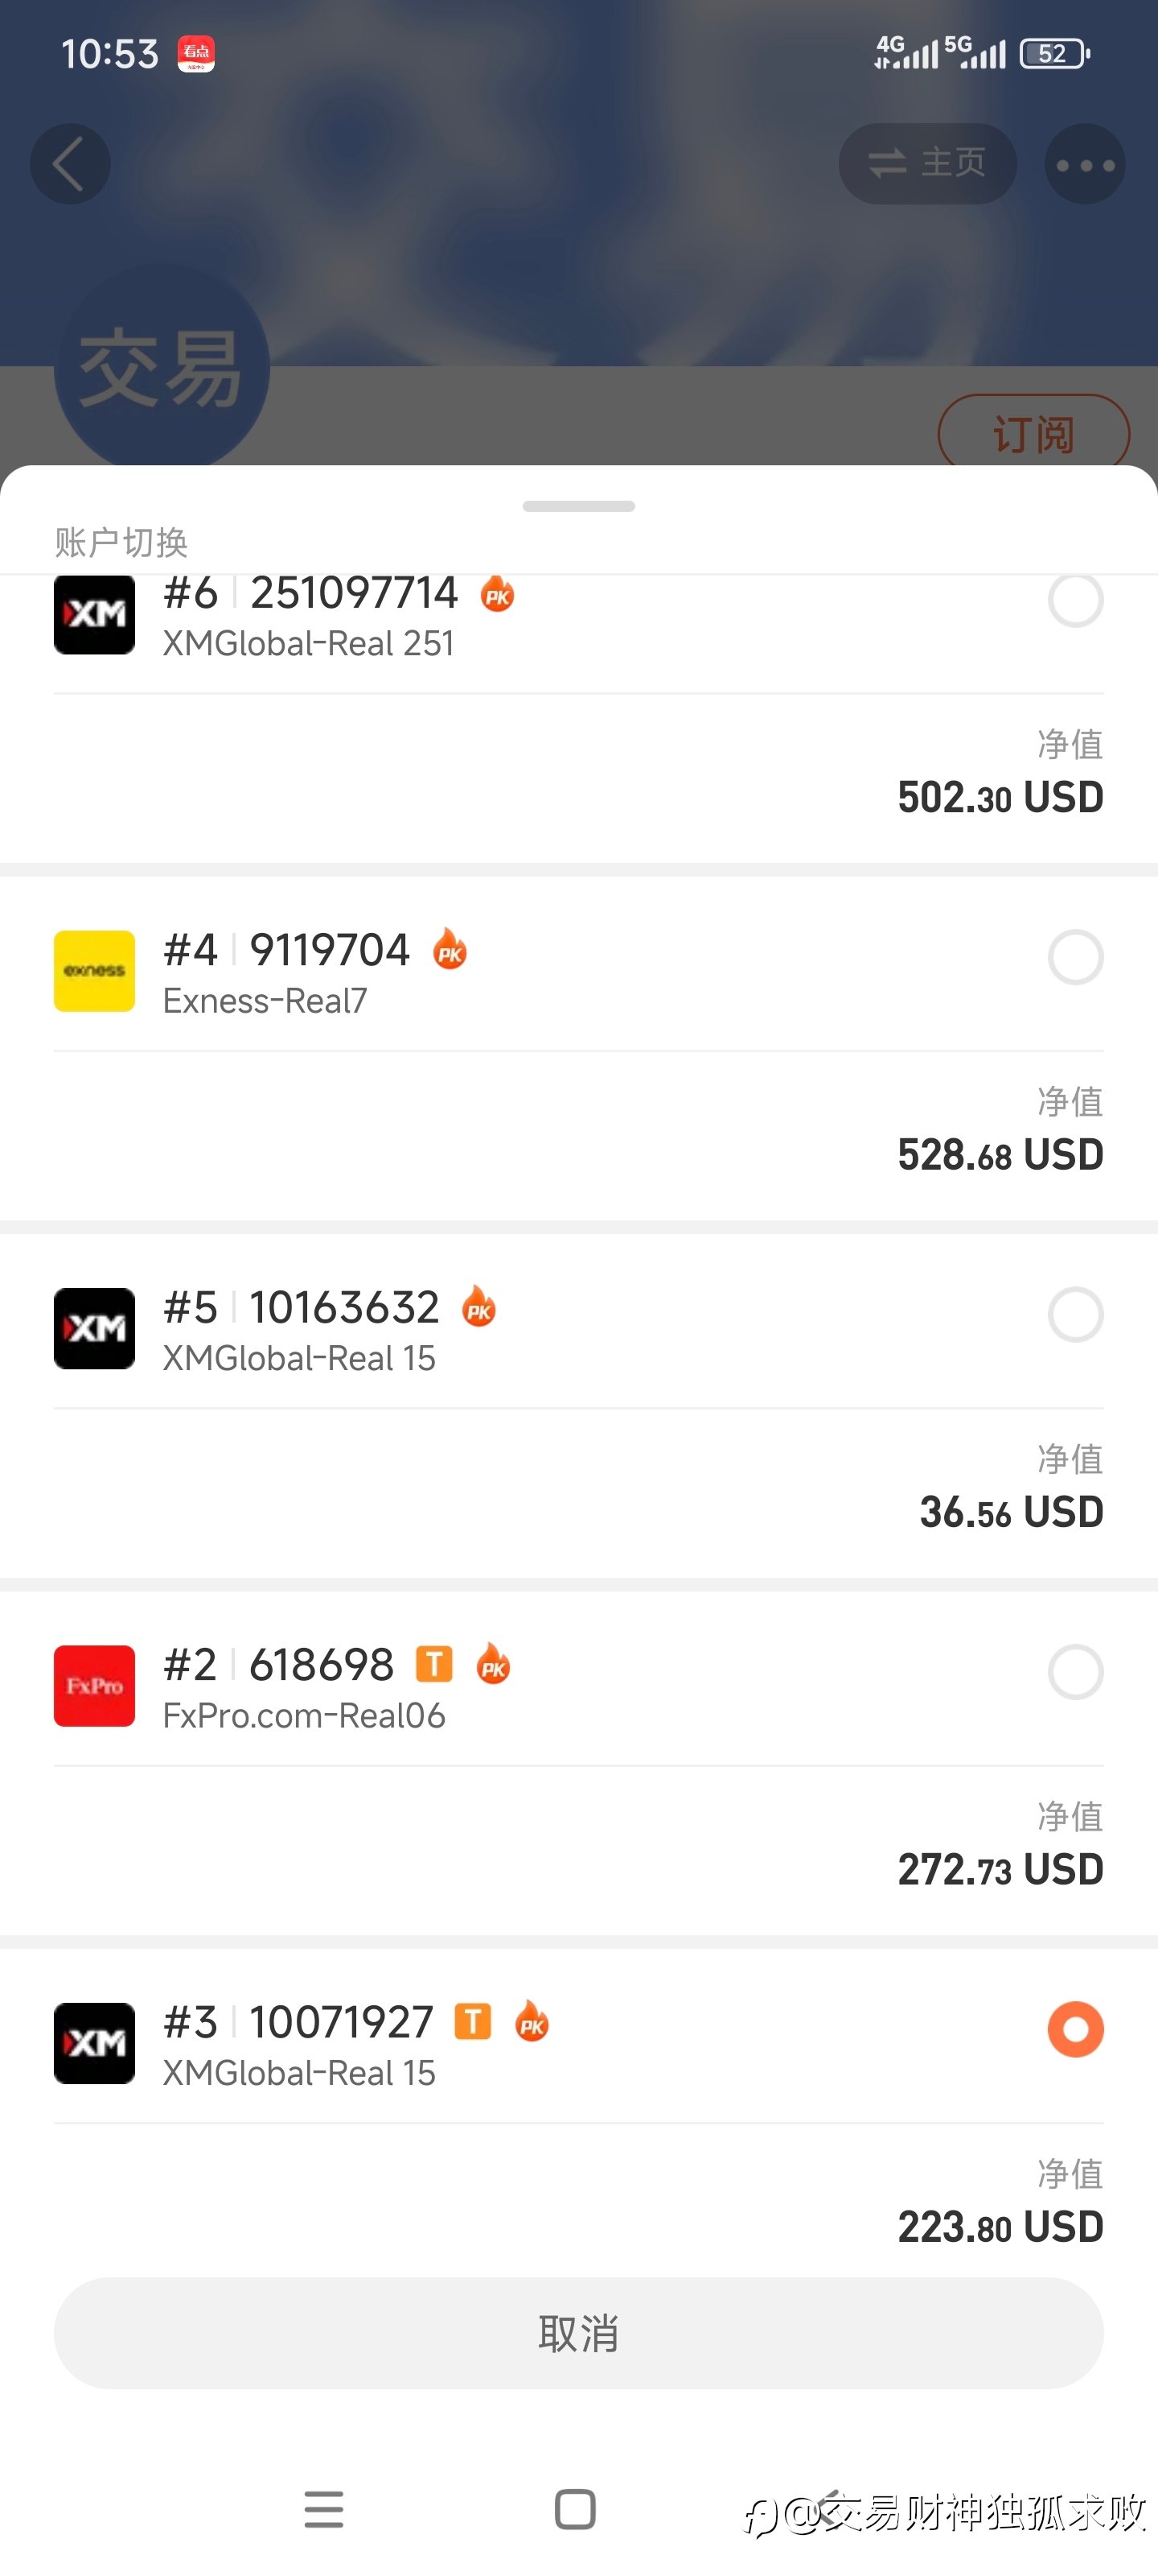Open the three-dots more menu
1158x2576 pixels.
(1084, 165)
